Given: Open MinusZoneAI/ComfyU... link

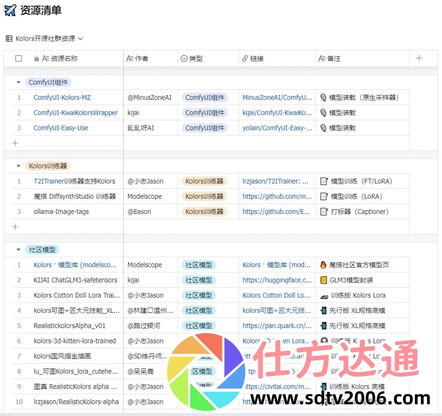Looking at the screenshot, I should point(277,97).
